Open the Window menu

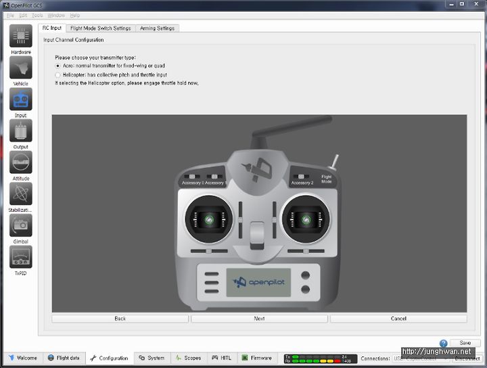coord(56,15)
